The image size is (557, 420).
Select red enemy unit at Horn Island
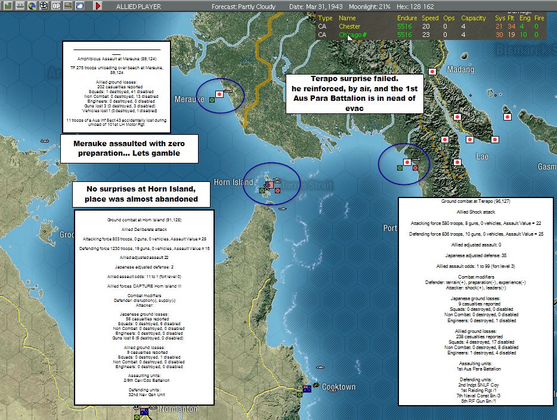pyautogui.click(x=278, y=191)
